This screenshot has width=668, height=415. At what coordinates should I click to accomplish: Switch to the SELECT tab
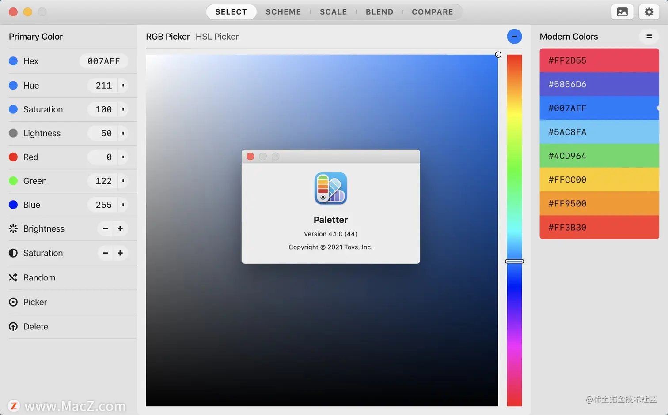point(231,12)
